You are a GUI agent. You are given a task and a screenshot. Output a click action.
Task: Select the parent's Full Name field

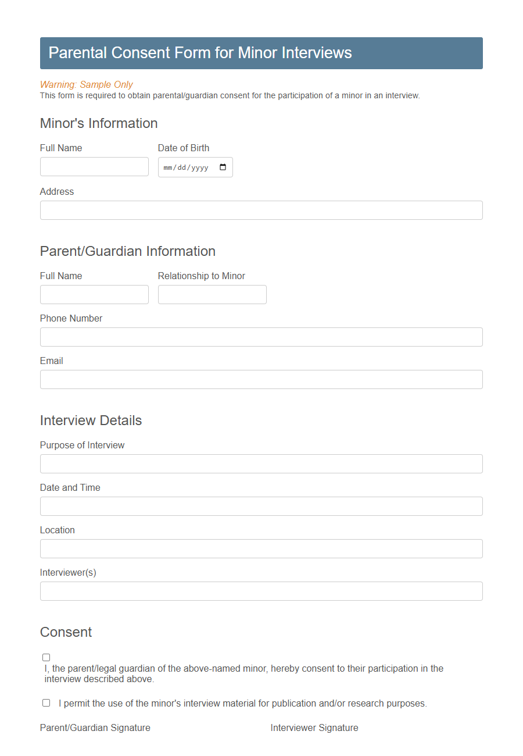[94, 294]
